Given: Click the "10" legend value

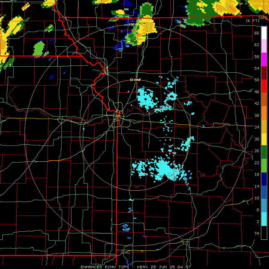Looking at the screenshot, I should [257, 198].
